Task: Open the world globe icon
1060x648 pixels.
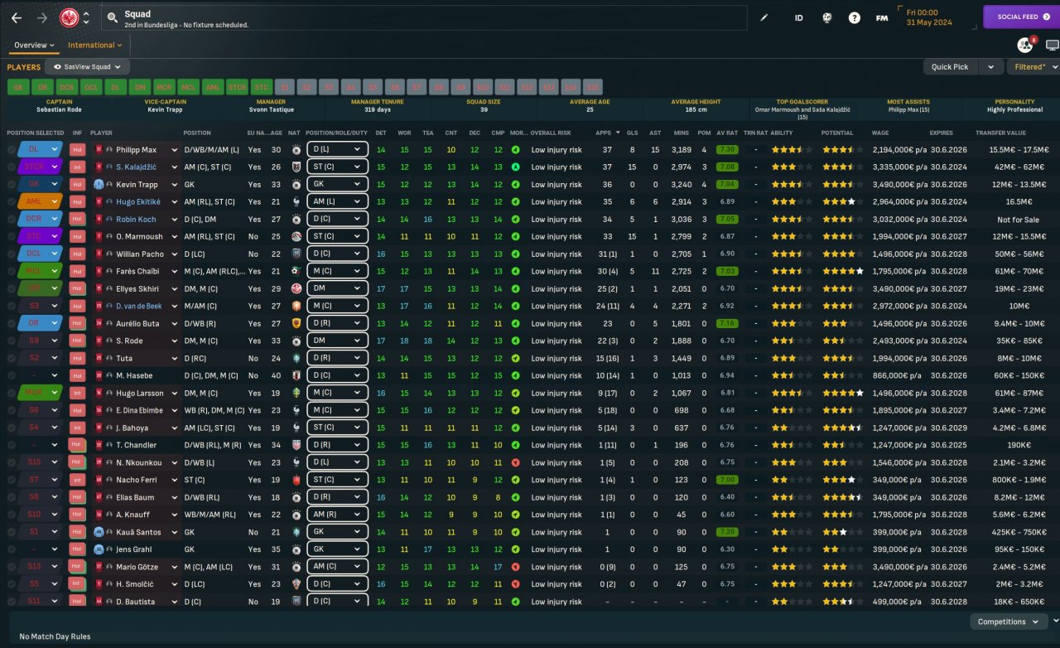Action: pyautogui.click(x=826, y=17)
